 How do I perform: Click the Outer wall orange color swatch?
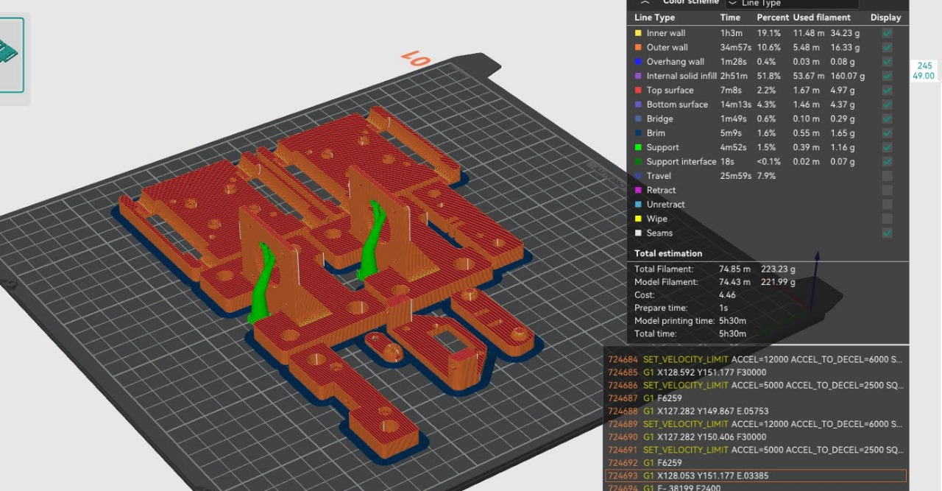(x=638, y=48)
